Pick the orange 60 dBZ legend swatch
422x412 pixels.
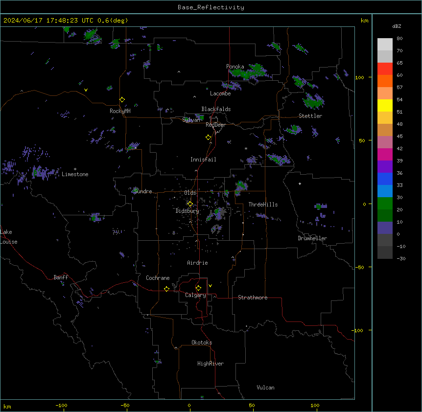[385, 81]
